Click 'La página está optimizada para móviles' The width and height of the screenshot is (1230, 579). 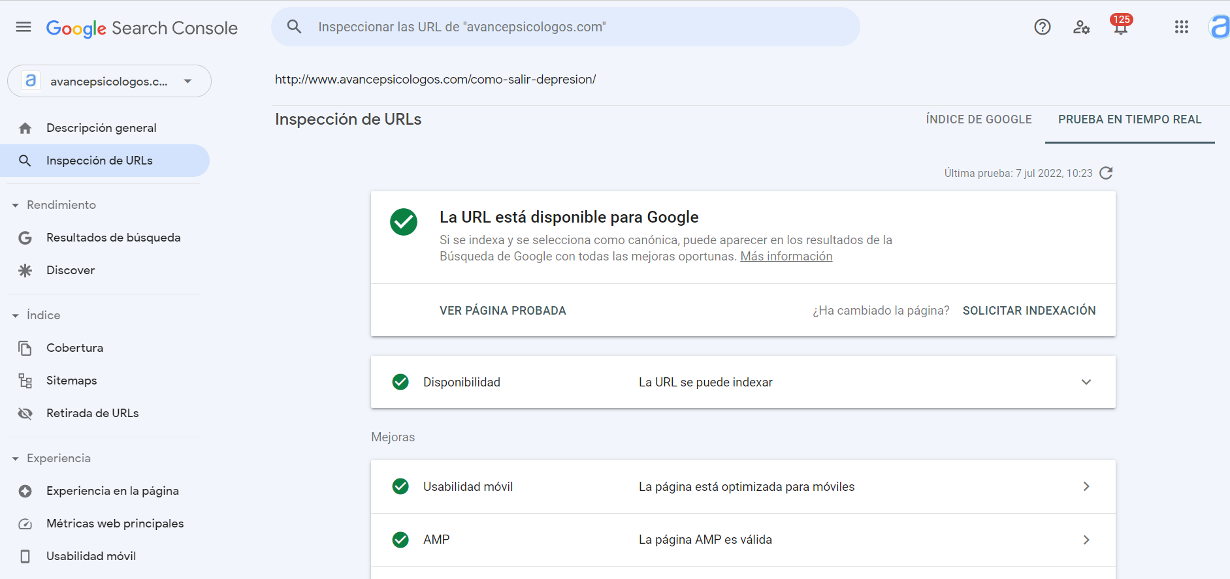[747, 487]
